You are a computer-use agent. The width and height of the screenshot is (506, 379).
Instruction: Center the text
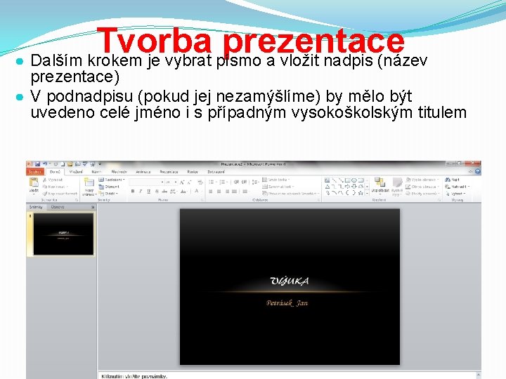[219, 192]
